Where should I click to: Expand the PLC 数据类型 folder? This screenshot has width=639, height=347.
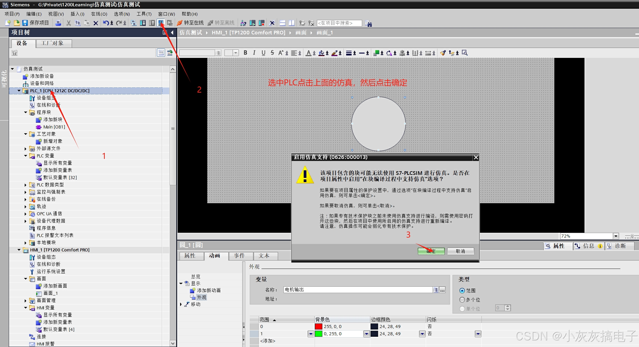tap(26, 185)
